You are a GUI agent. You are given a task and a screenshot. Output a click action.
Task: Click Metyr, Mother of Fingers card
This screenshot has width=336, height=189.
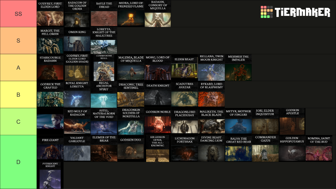click(x=238, y=121)
